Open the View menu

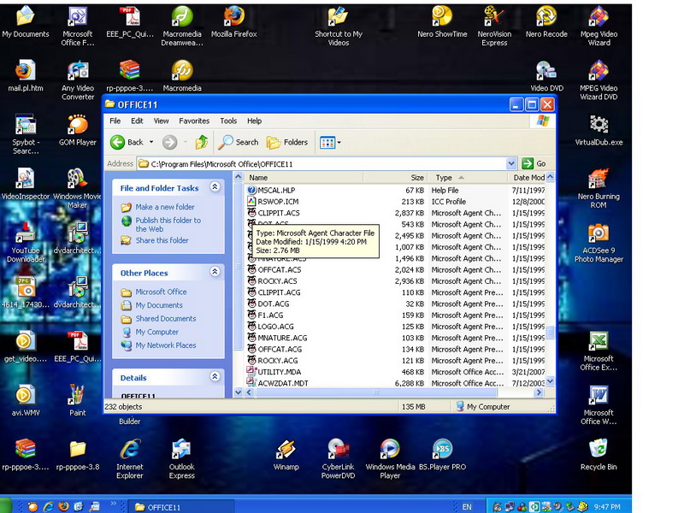point(161,121)
